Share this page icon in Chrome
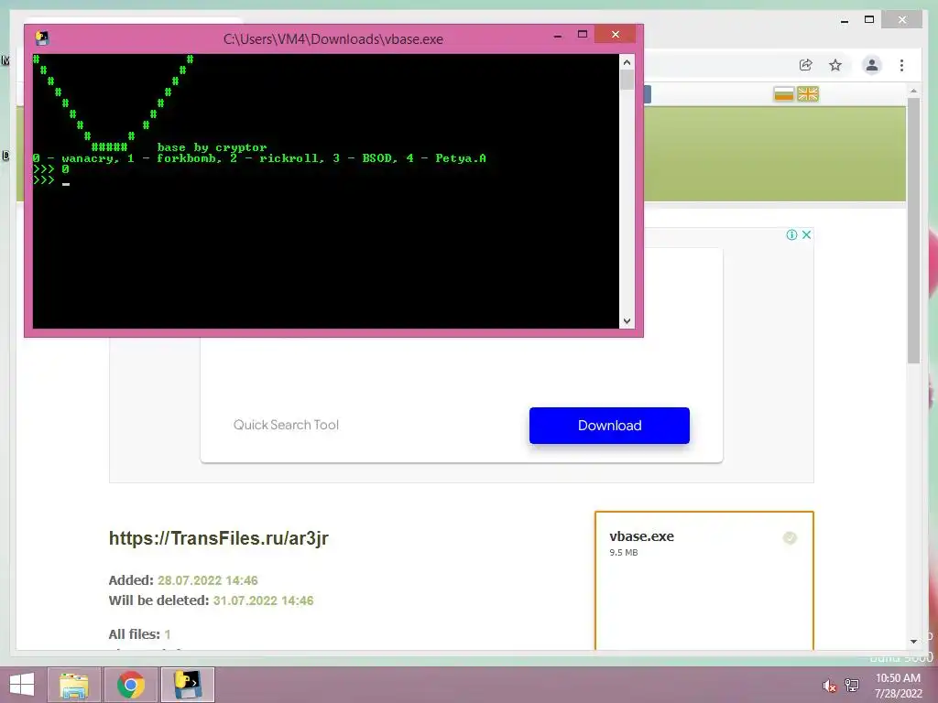The width and height of the screenshot is (938, 703). coord(806,65)
